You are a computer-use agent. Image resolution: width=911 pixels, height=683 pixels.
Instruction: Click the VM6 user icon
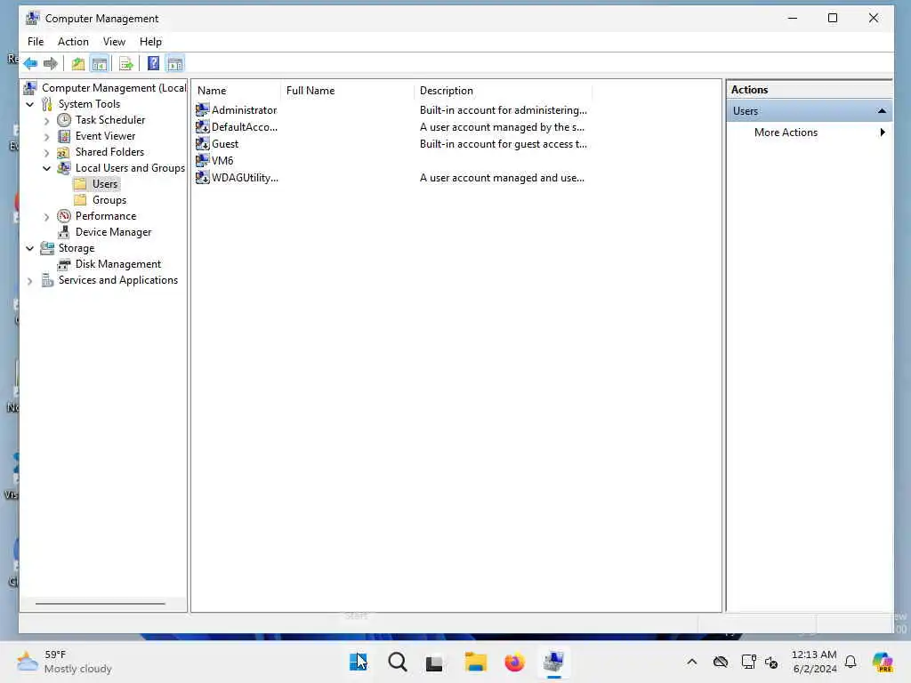click(202, 160)
